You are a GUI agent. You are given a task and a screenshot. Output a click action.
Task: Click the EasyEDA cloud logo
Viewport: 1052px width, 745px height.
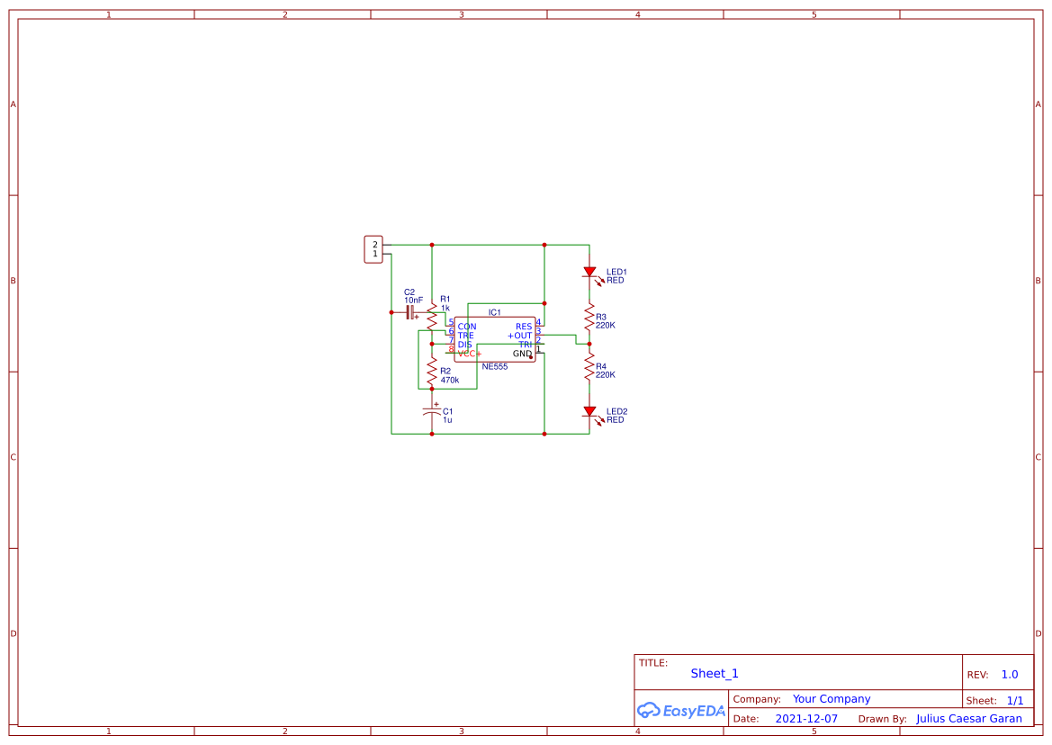coord(679,710)
